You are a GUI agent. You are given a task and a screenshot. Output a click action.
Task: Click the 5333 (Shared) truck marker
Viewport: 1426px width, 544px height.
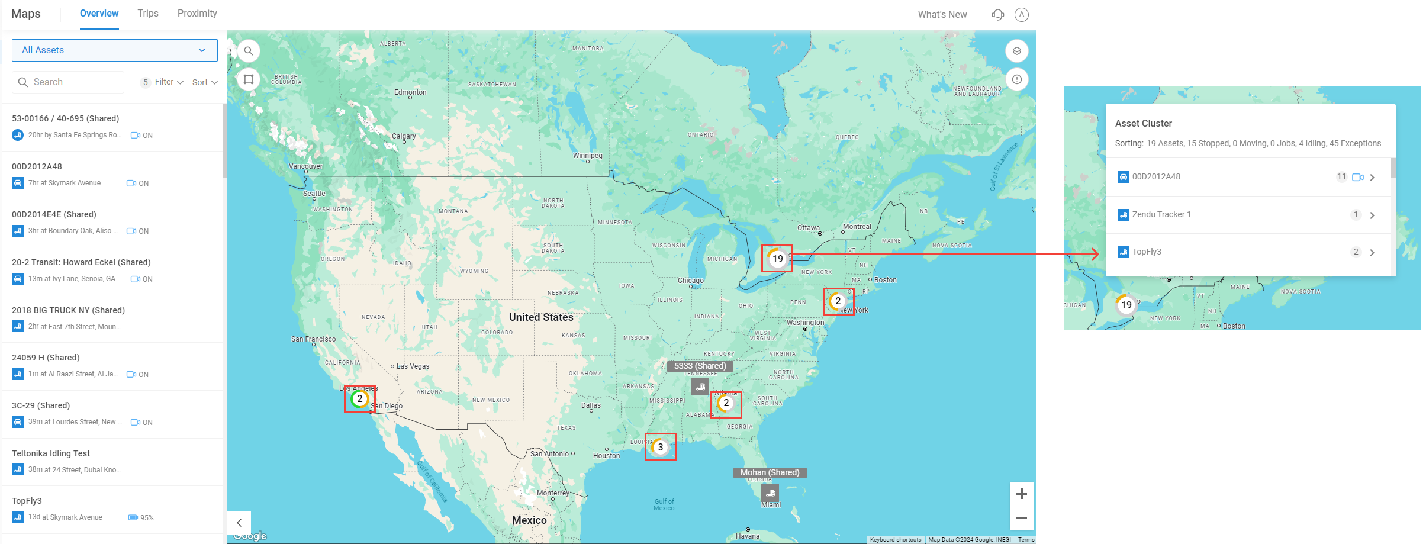coord(700,387)
